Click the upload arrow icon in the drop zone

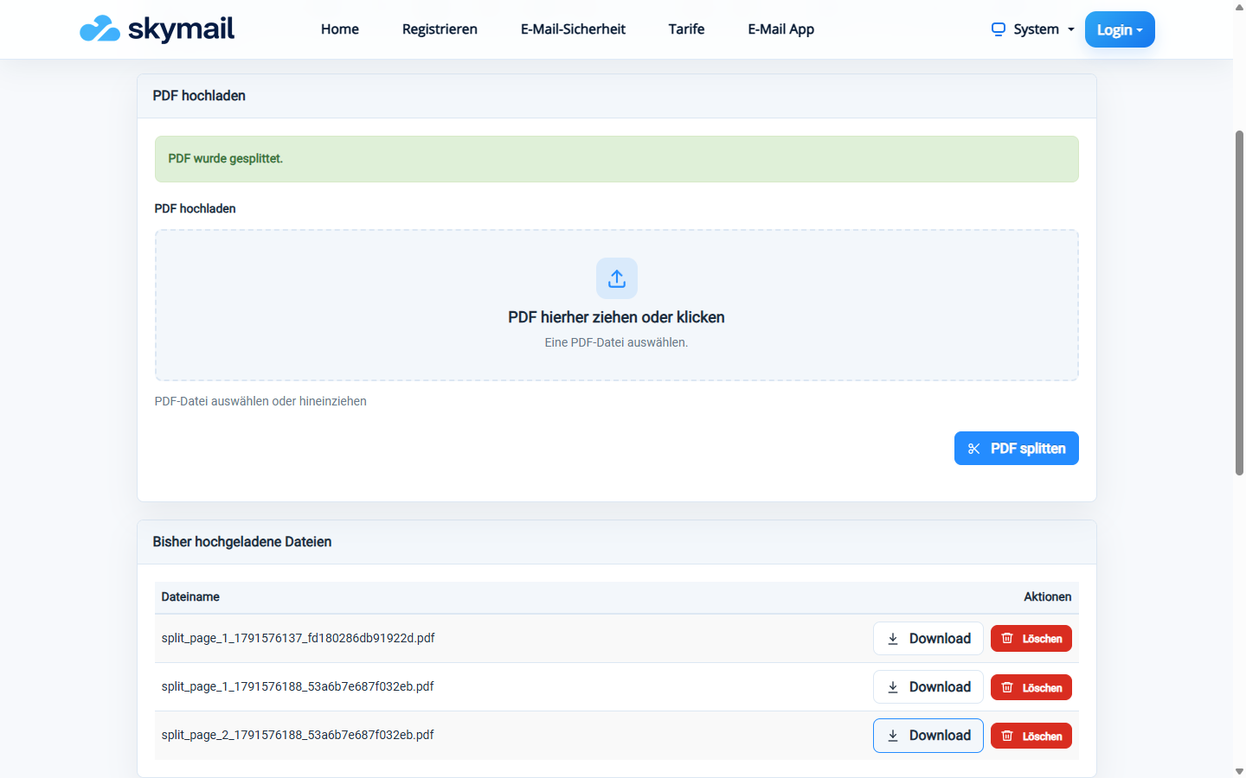[617, 278]
